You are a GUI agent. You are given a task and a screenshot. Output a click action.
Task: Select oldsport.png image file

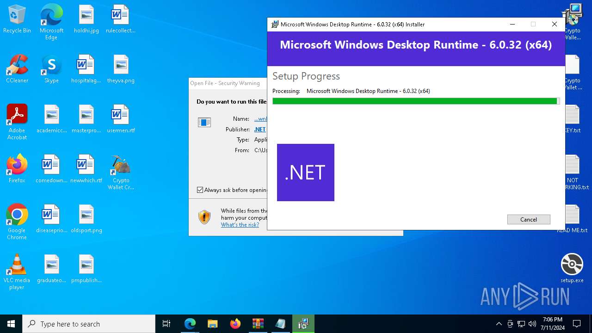coord(86,219)
